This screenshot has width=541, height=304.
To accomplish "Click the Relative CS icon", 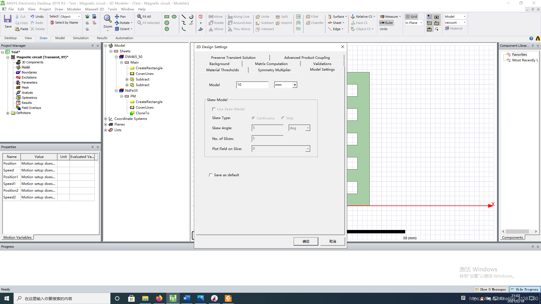I will pos(353,17).
